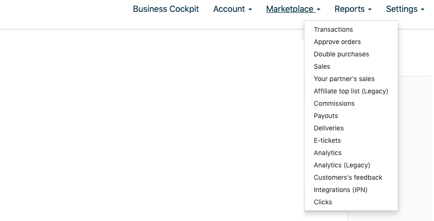Open Integrations (IPN) item
The width and height of the screenshot is (434, 221).
340,190
